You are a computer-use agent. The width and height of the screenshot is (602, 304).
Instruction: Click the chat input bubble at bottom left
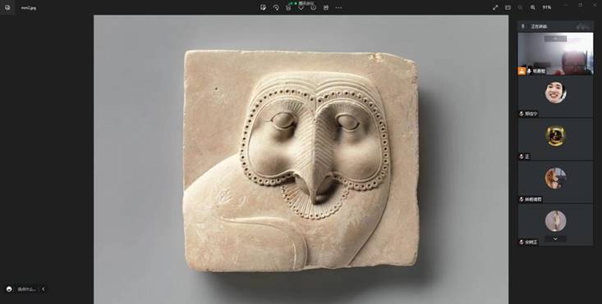coord(26,289)
